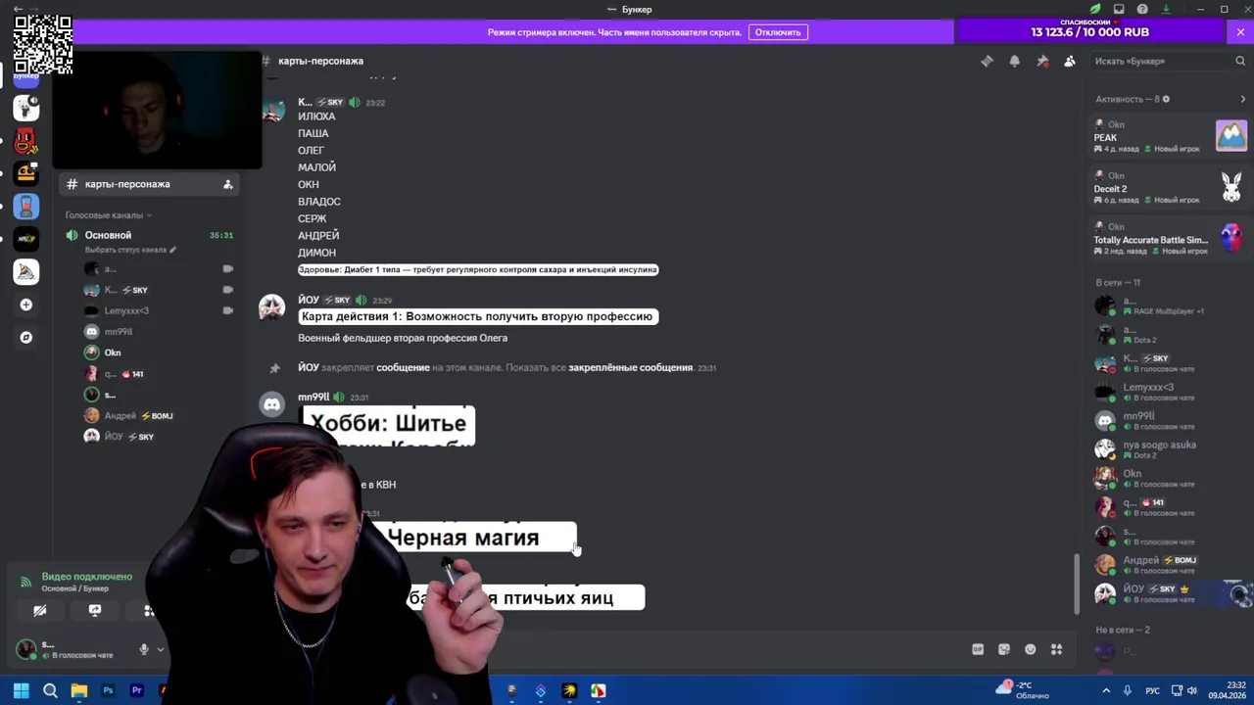Click the Help question mark icon
1254x705 pixels.
[x=1142, y=9]
